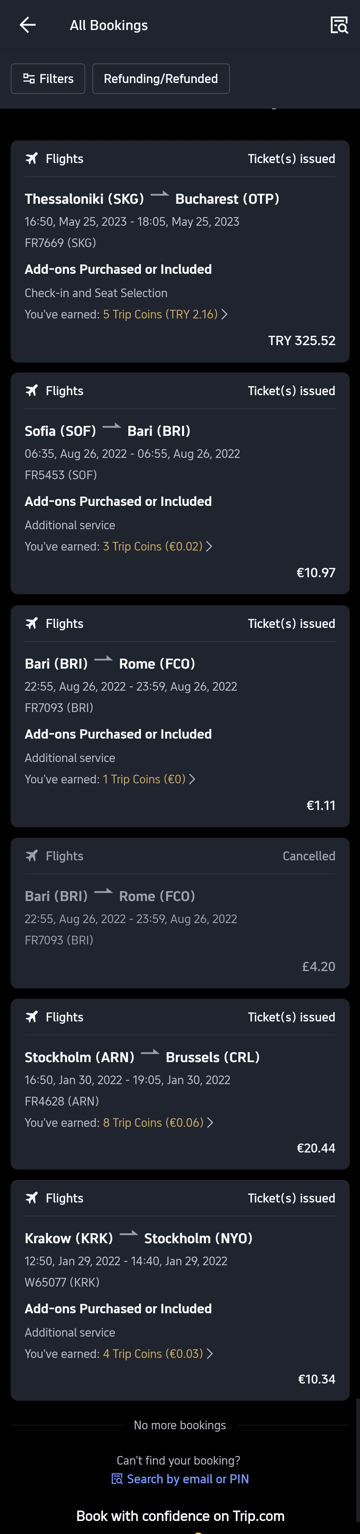Click the Filters slider icon
Viewport: 360px width, 1534px height.
point(29,79)
